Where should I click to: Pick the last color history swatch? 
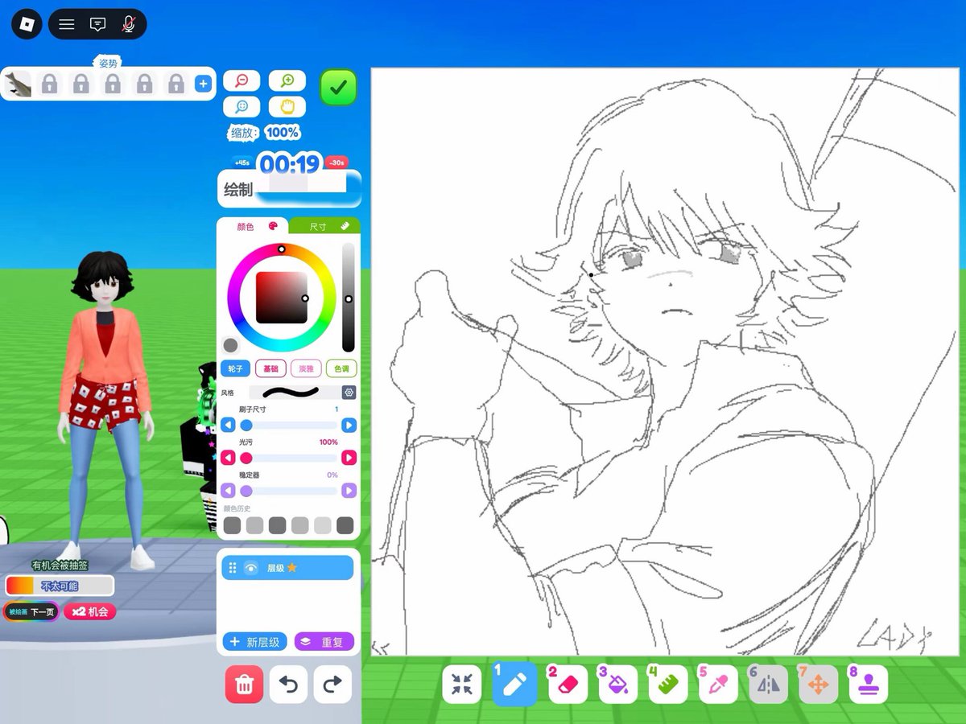(345, 525)
